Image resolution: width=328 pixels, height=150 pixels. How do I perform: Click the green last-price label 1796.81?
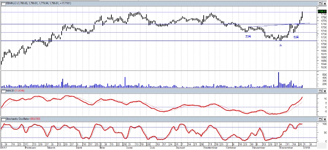(x=322, y=11)
